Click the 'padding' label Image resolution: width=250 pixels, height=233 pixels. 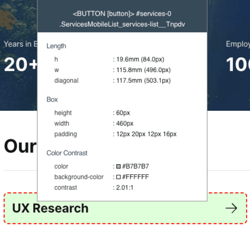[x=66, y=134]
